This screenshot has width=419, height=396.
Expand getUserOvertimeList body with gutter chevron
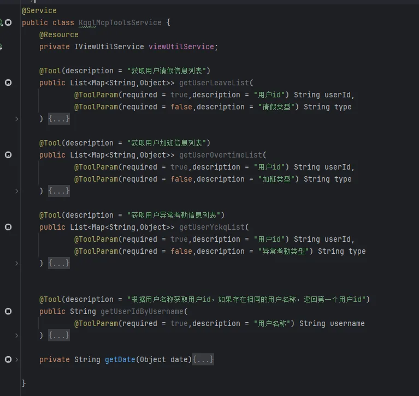[17, 191]
